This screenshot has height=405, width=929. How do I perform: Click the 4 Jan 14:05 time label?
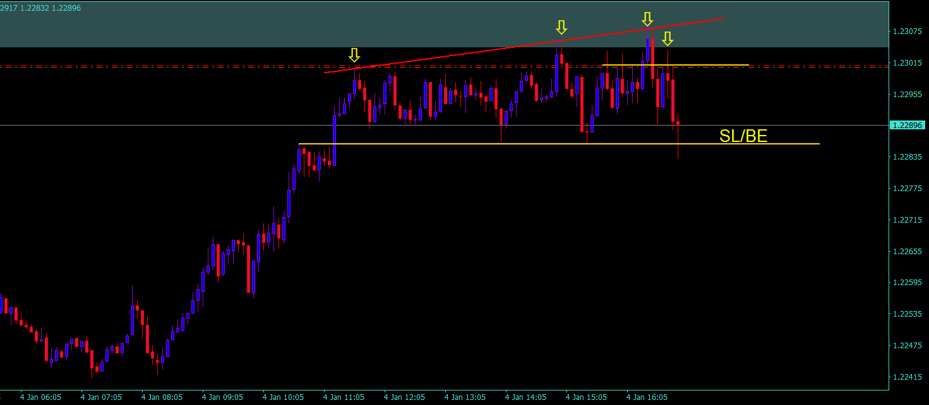click(x=525, y=397)
